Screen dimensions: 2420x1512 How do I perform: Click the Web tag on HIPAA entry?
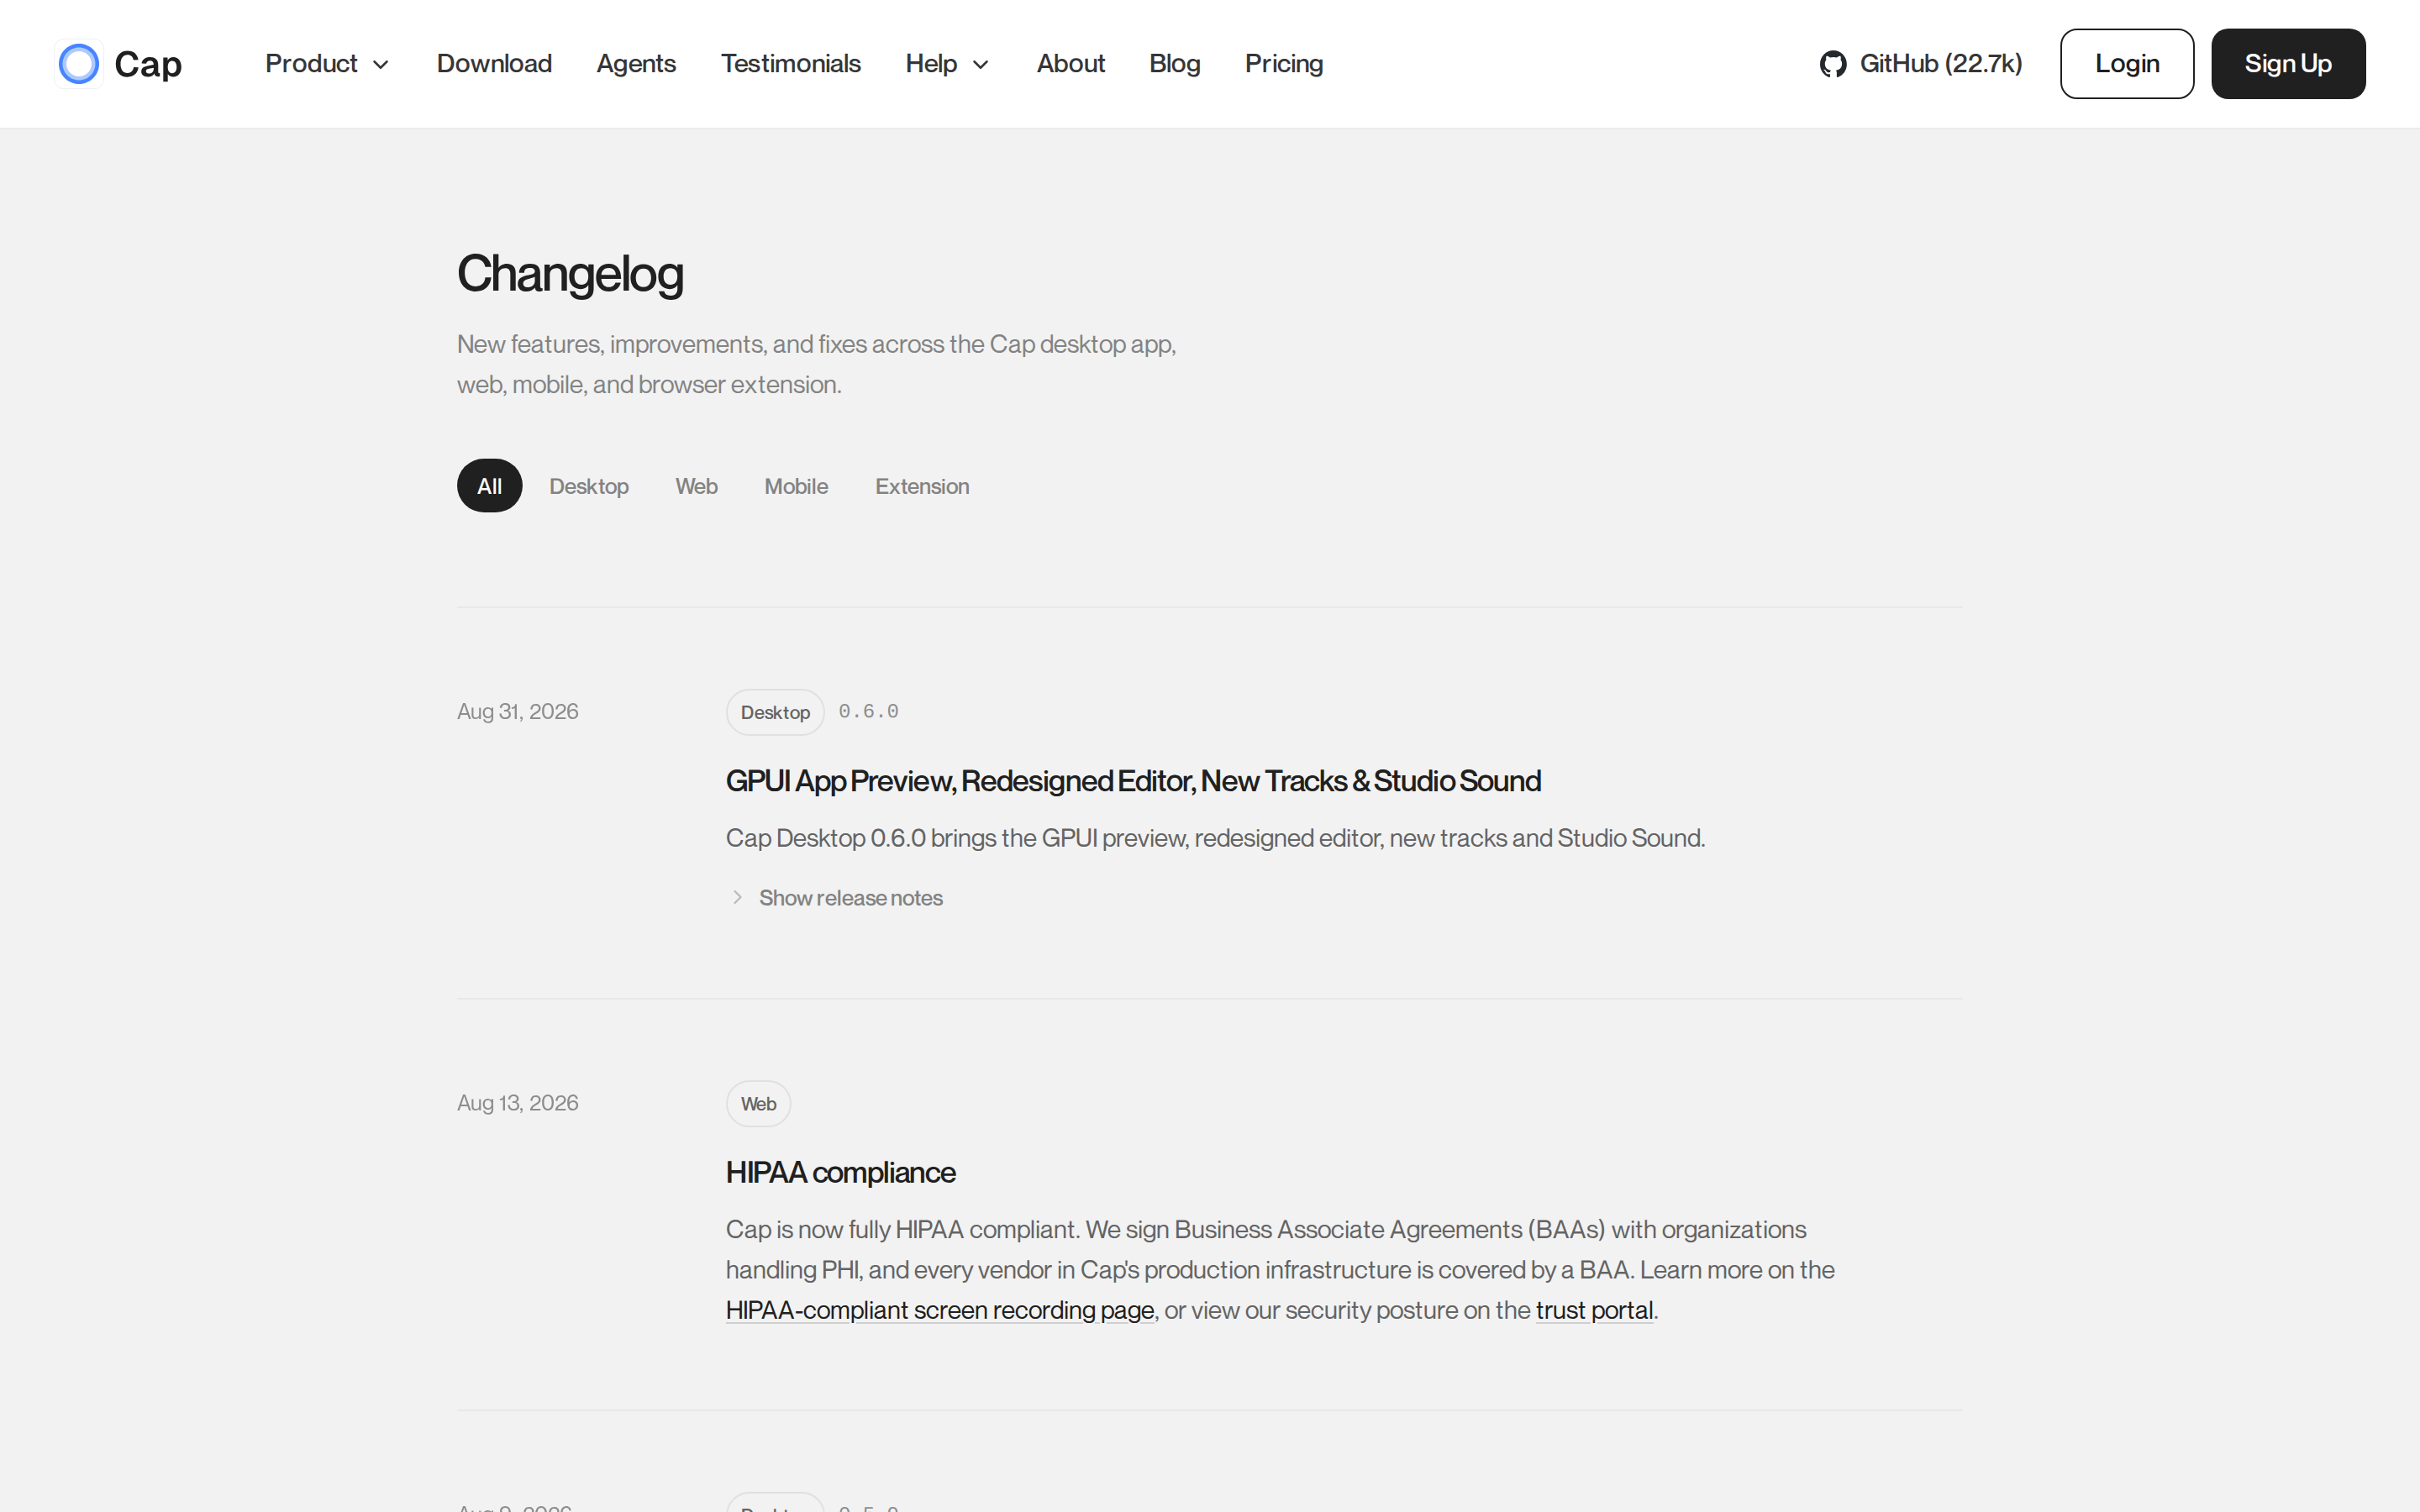point(758,1104)
